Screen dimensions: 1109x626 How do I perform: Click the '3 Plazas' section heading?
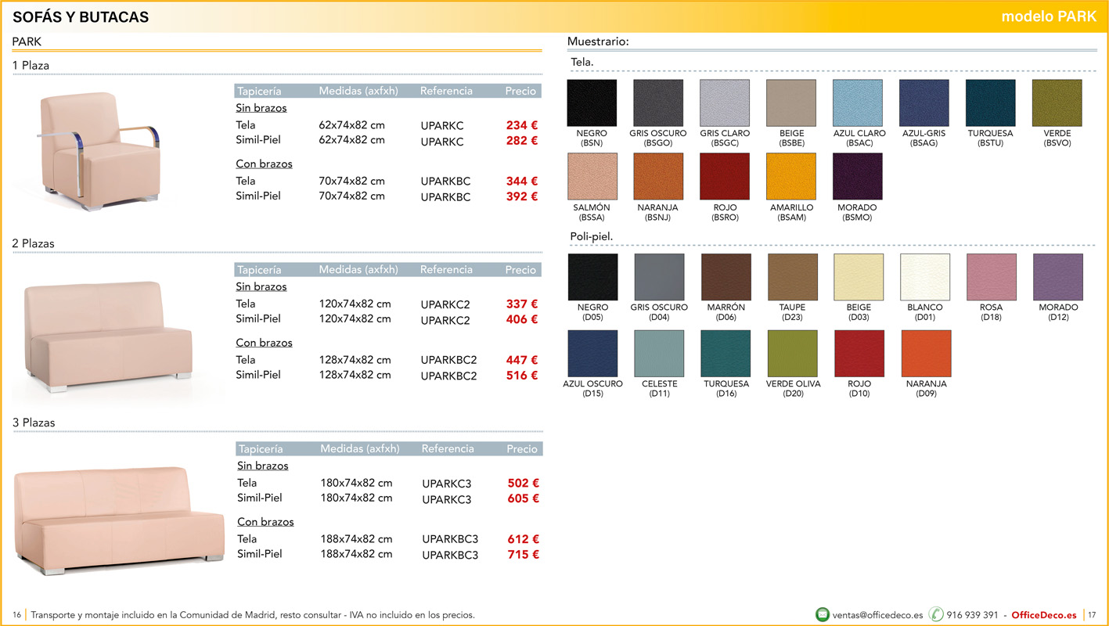34,423
